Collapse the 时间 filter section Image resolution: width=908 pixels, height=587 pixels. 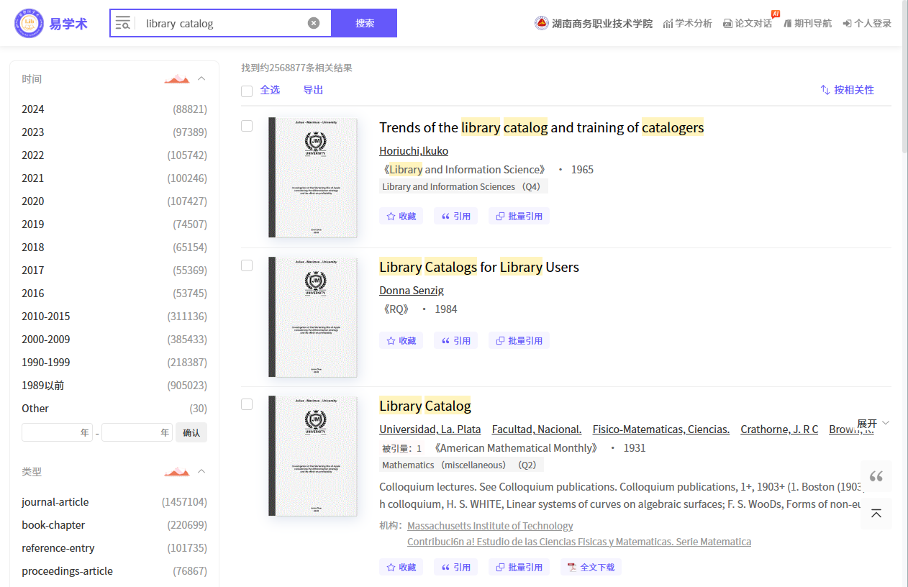(201, 78)
